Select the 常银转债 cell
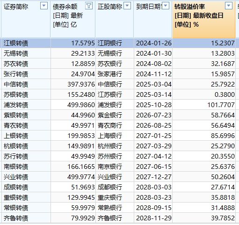The width and height of the screenshot is (239, 225). point(26,208)
